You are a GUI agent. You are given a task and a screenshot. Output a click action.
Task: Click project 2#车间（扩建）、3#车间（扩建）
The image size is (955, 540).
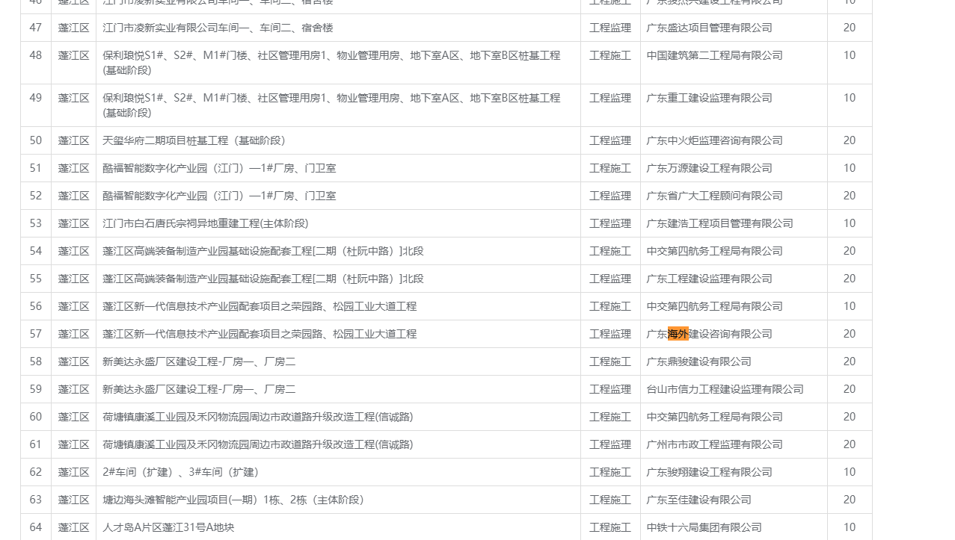pos(180,472)
